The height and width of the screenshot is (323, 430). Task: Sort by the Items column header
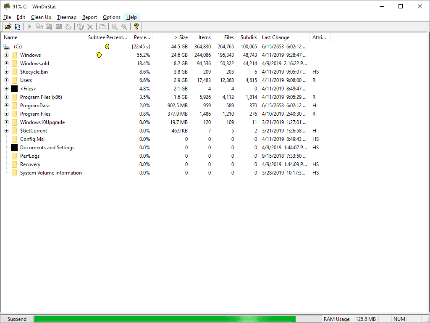pyautogui.click(x=202, y=37)
